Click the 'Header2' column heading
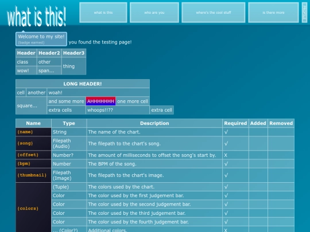Image resolution: width=310 pixels, height=232 pixels. [x=49, y=53]
